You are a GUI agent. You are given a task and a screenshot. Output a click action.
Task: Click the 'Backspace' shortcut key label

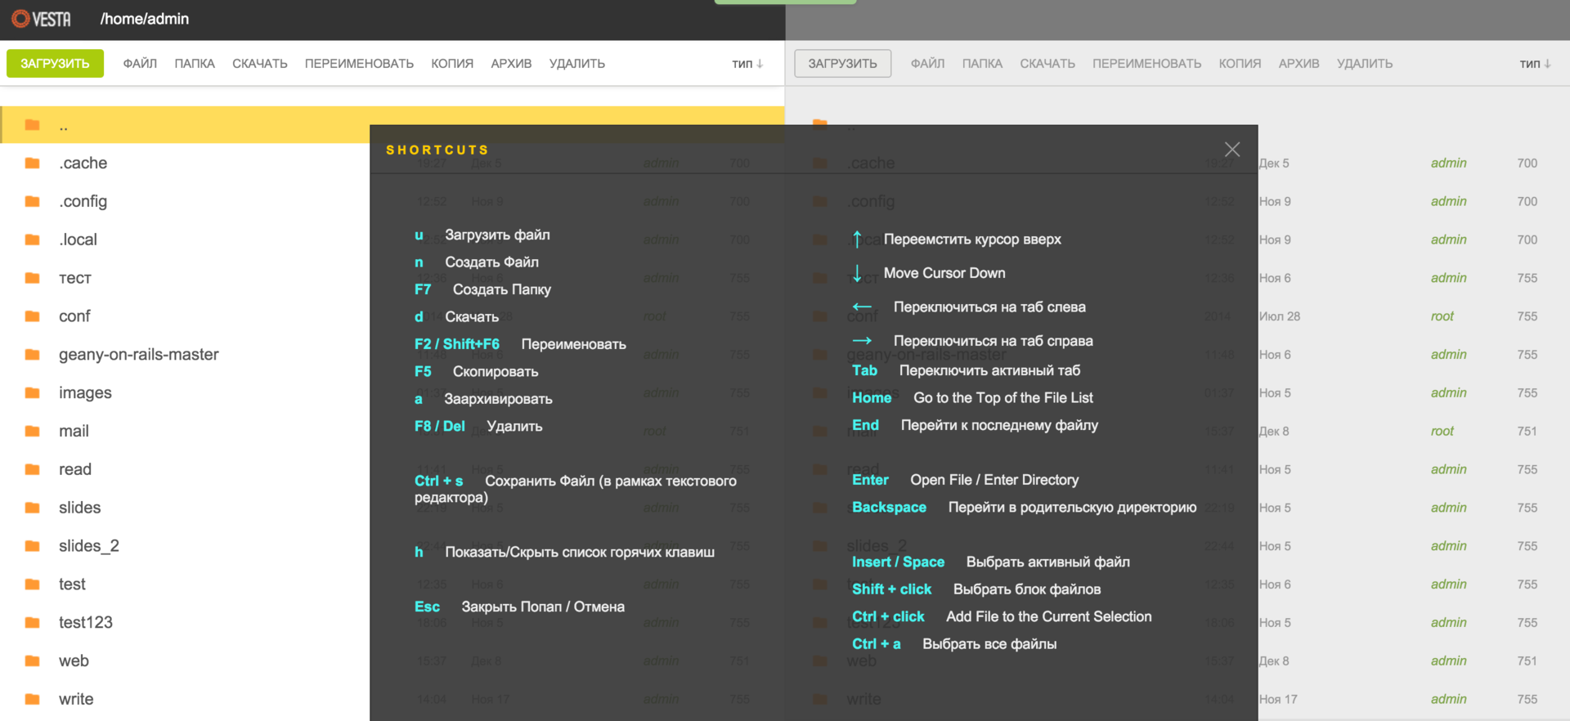(x=889, y=507)
